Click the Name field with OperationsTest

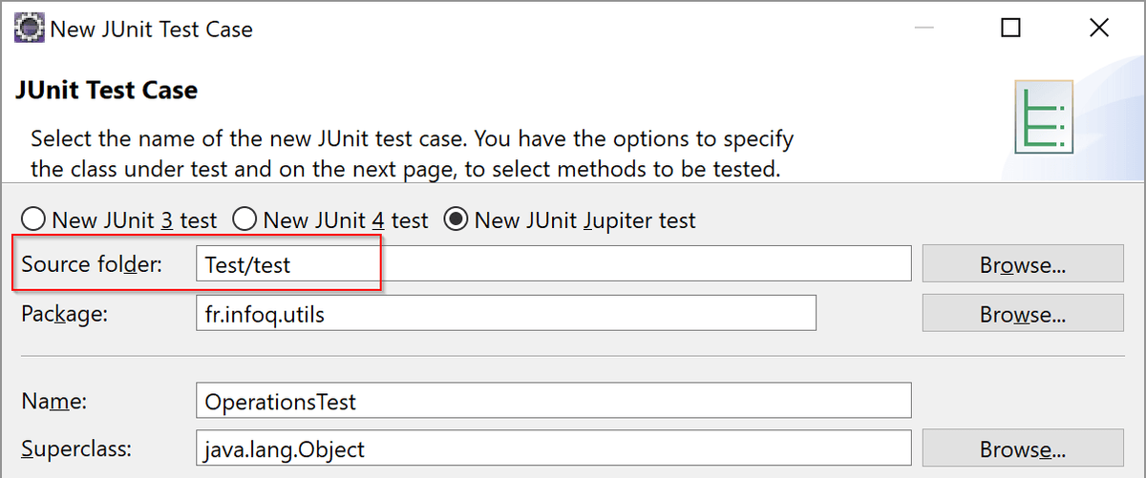tap(553, 401)
